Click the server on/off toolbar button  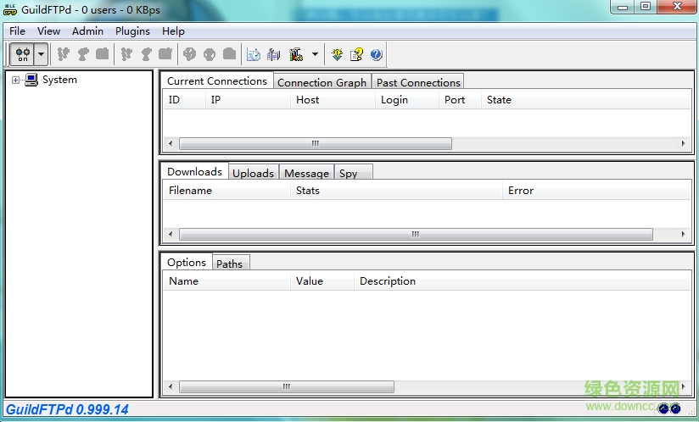pyautogui.click(x=23, y=54)
